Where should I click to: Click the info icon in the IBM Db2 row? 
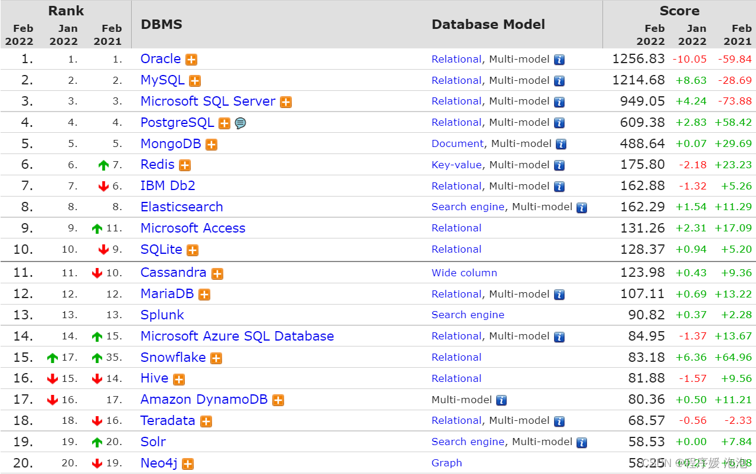point(559,187)
